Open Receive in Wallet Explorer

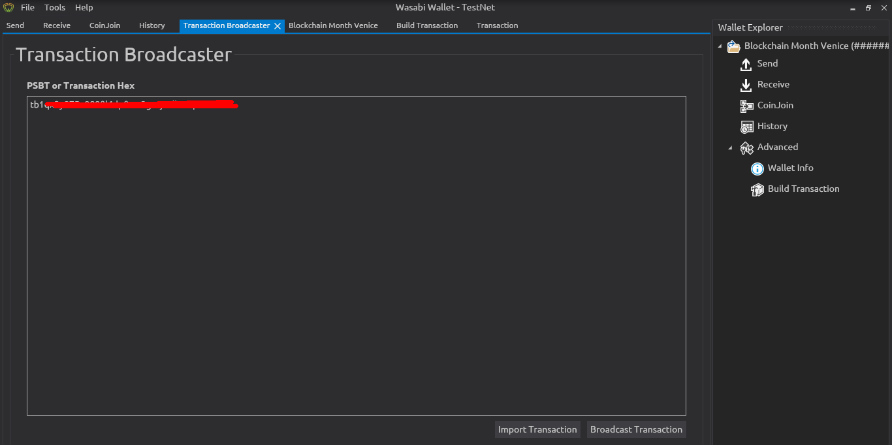coord(773,84)
